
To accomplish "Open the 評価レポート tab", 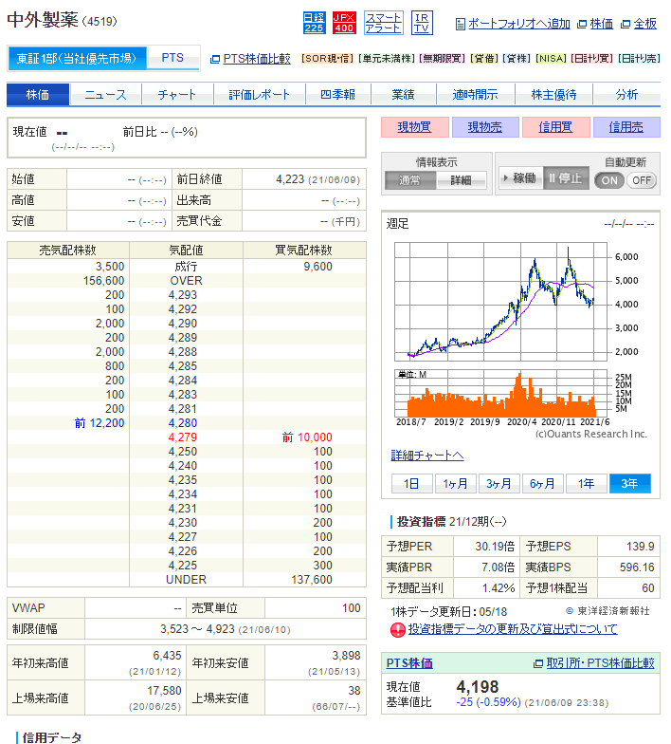I will pos(260,95).
